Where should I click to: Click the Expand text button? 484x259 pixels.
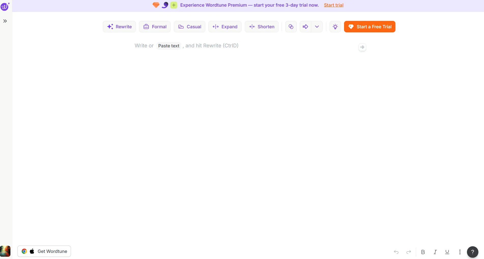(x=225, y=27)
